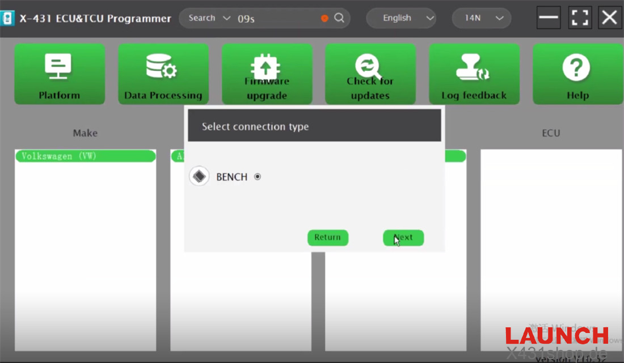Image resolution: width=624 pixels, height=363 pixels.
Task: Click Check for updates tile
Action: (370, 74)
